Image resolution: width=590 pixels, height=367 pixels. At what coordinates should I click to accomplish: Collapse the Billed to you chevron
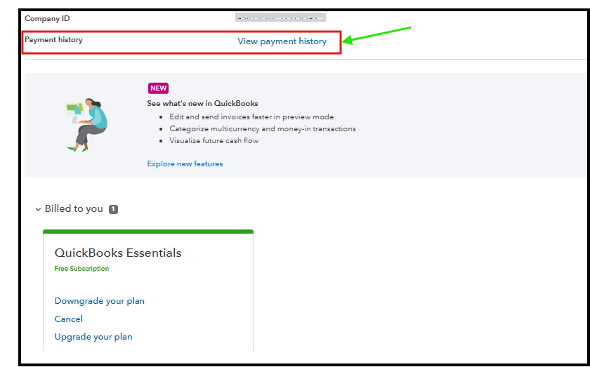click(x=38, y=209)
